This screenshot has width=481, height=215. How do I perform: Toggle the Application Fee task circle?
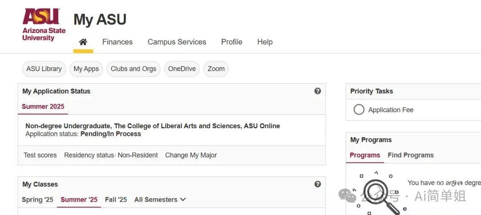click(x=359, y=110)
